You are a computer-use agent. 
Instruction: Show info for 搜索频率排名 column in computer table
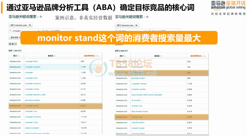(96, 56)
